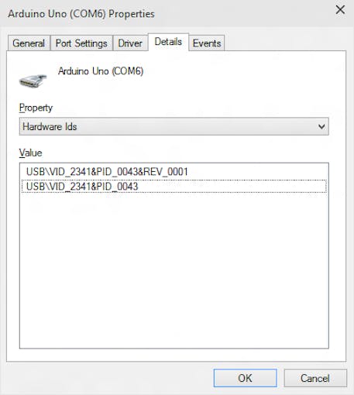Select the Driver tab
Viewport: 354px width, 395px height.
(x=130, y=43)
